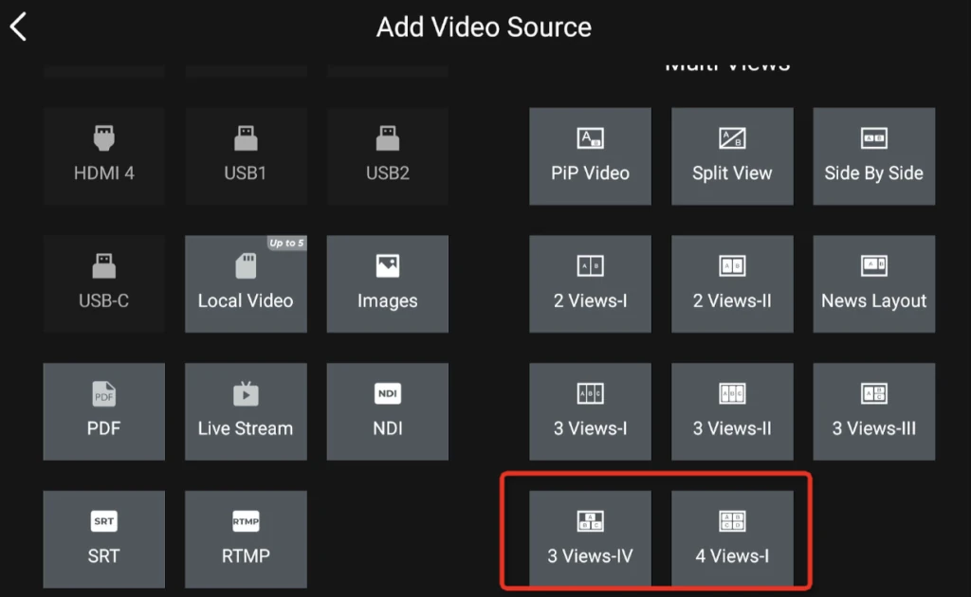
Task: Add an RTMP stream source
Action: coord(246,539)
